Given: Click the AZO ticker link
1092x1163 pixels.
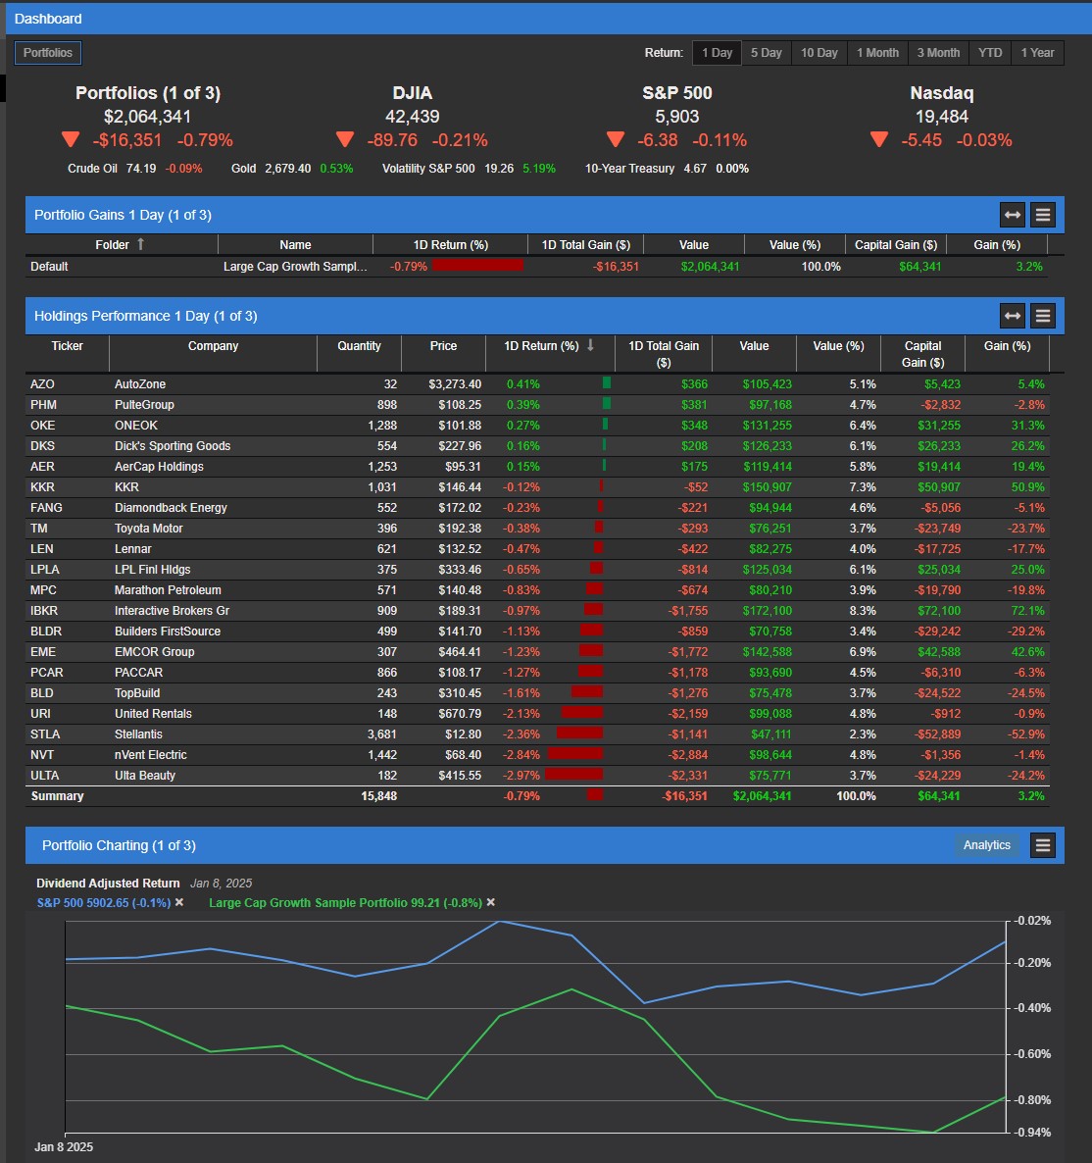Looking at the screenshot, I should pos(40,383).
